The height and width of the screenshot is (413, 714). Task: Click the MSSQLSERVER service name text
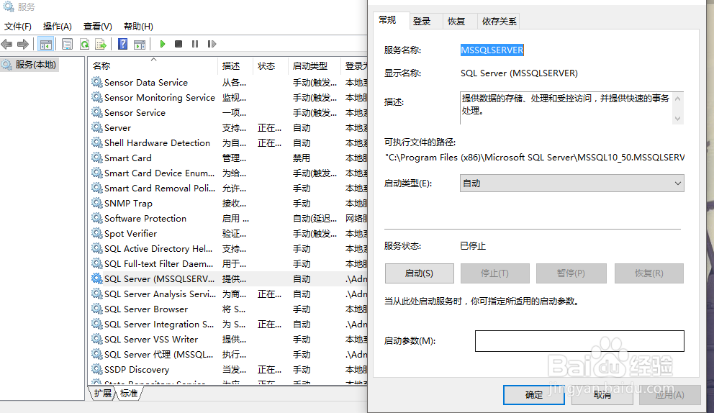[492, 50]
